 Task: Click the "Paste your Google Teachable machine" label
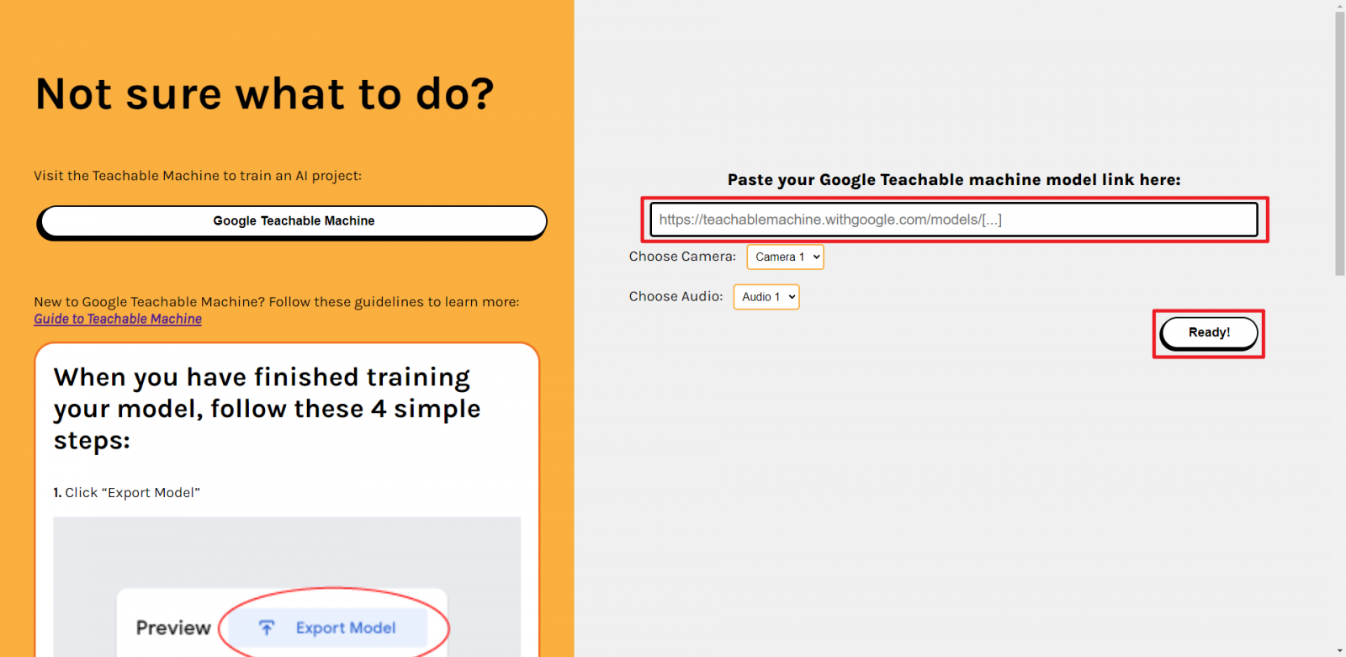954,179
